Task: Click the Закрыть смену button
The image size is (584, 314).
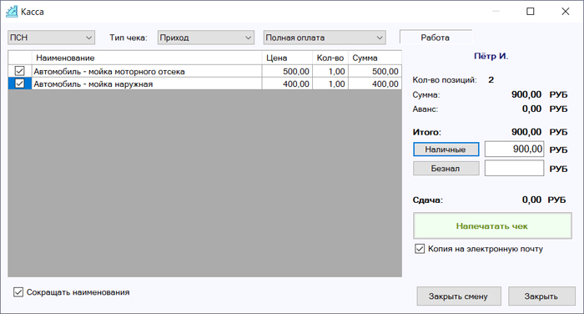Action: pyautogui.click(x=459, y=296)
